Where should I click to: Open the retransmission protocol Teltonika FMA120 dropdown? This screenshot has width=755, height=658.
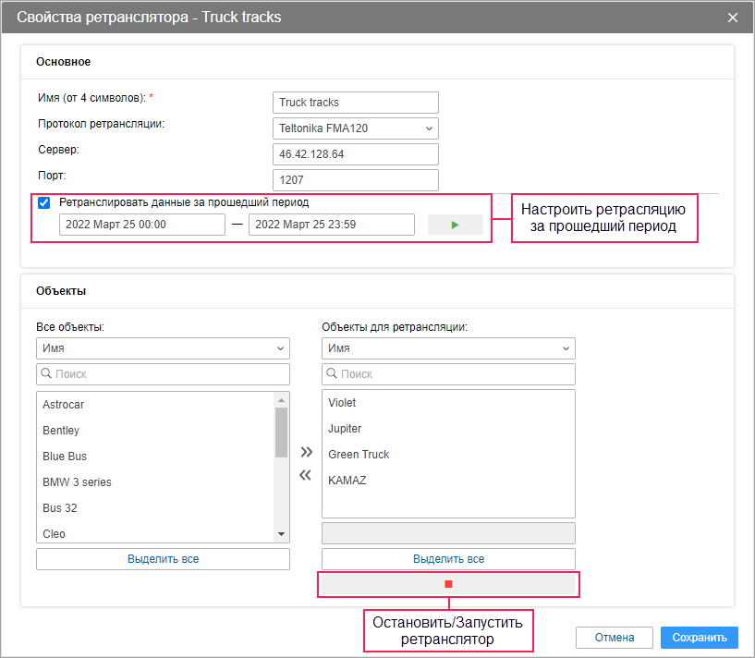pyautogui.click(x=356, y=128)
